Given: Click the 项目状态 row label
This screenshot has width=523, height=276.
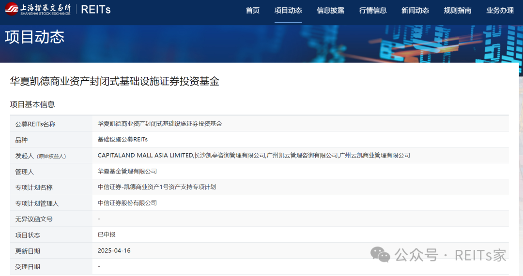Looking at the screenshot, I should [28, 235].
